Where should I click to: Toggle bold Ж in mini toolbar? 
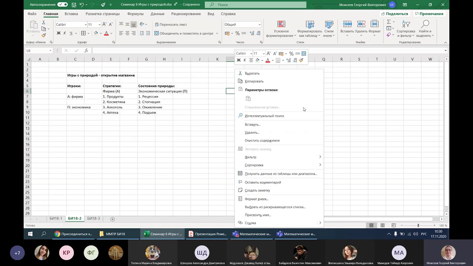click(239, 60)
